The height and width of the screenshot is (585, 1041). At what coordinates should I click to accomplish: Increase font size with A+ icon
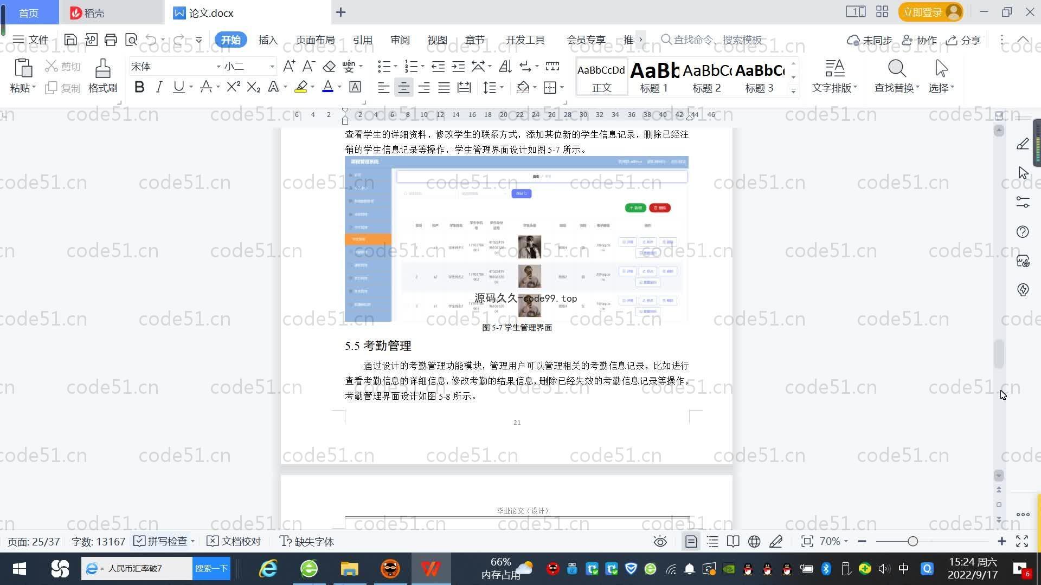(x=289, y=67)
